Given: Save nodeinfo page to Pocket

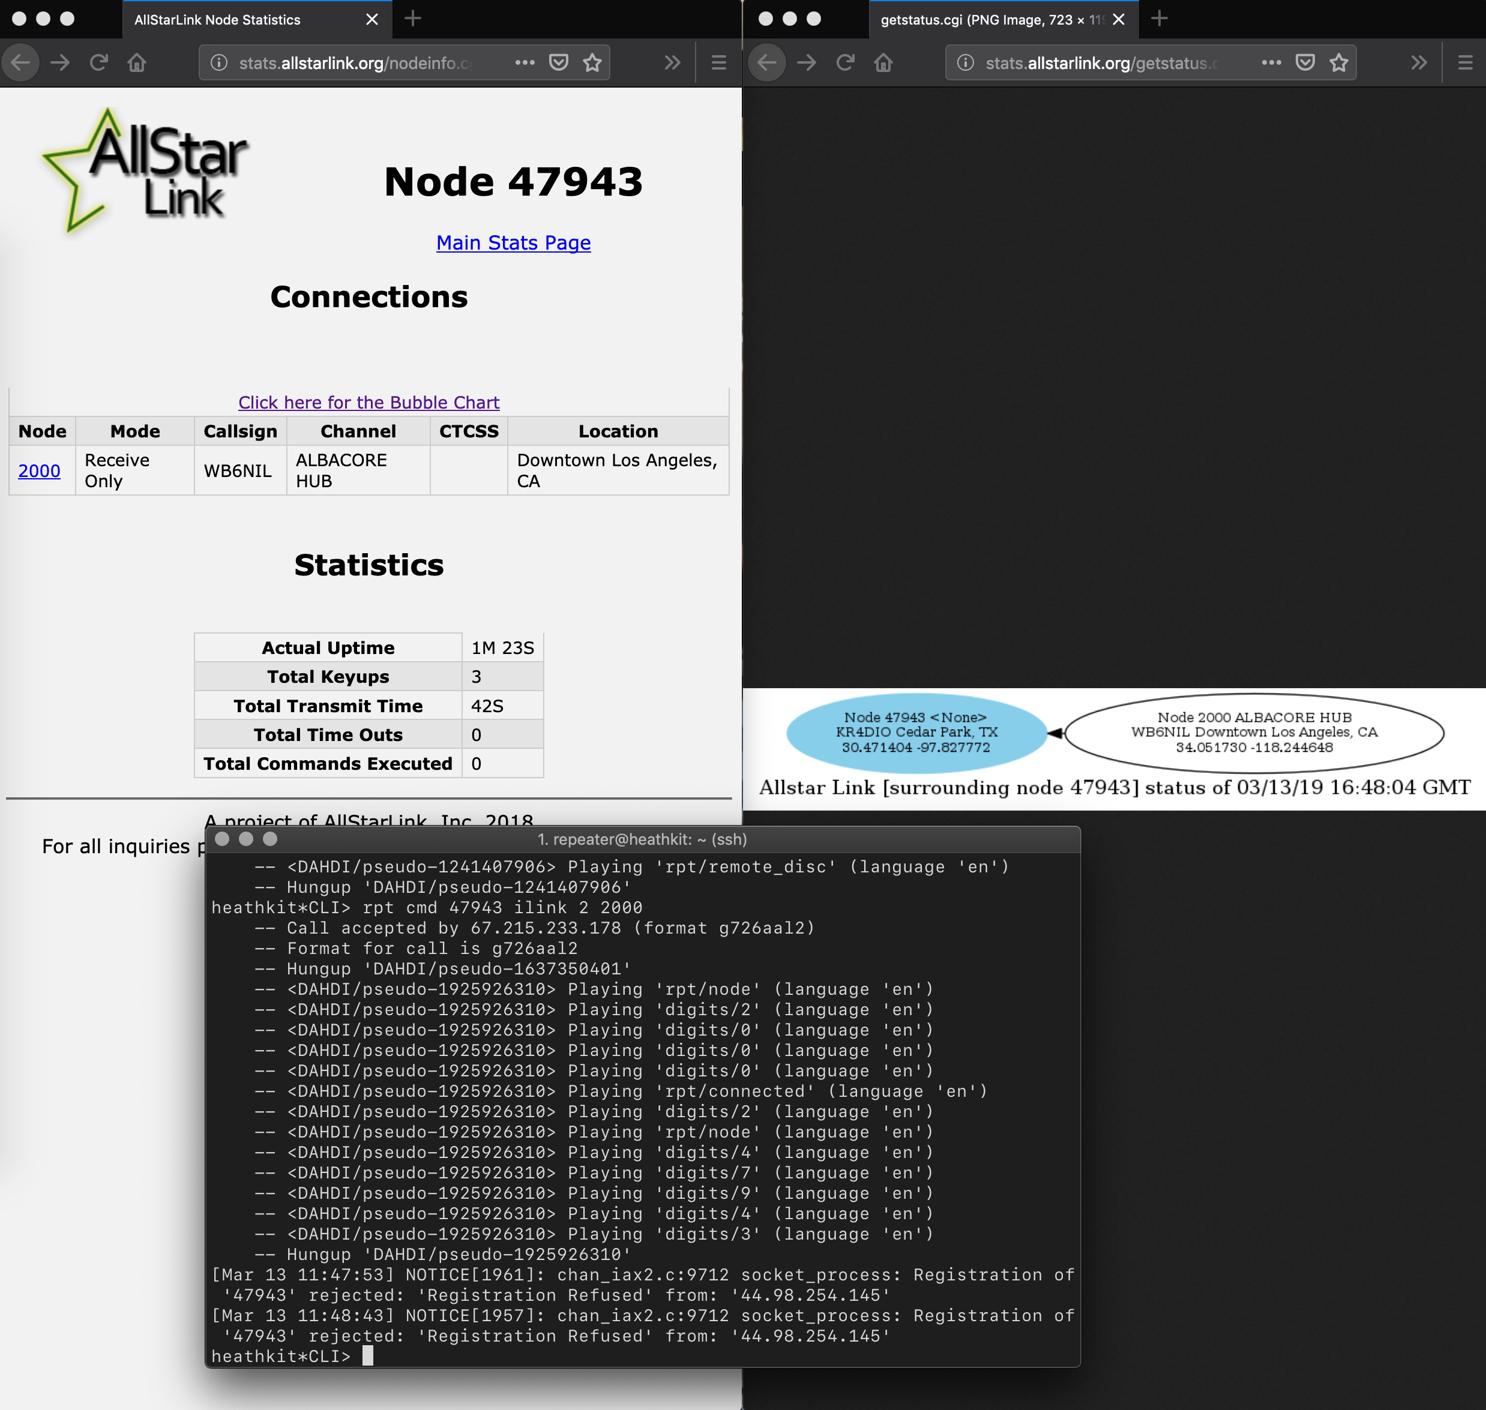Looking at the screenshot, I should tap(559, 62).
